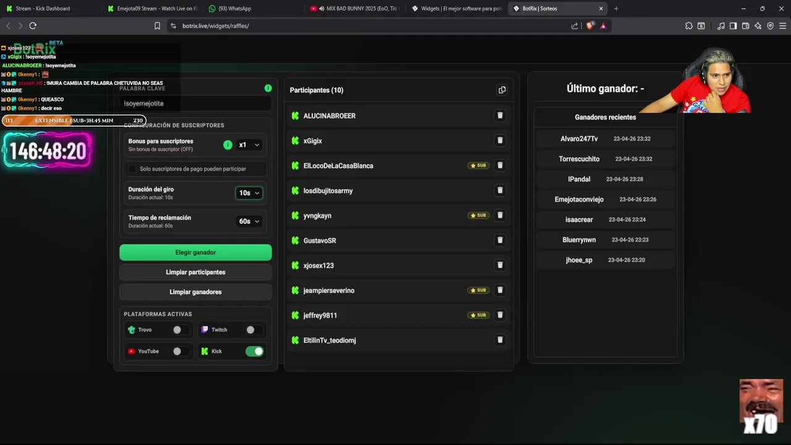
Task: Switch to the Widgets tab
Action: 457,9
